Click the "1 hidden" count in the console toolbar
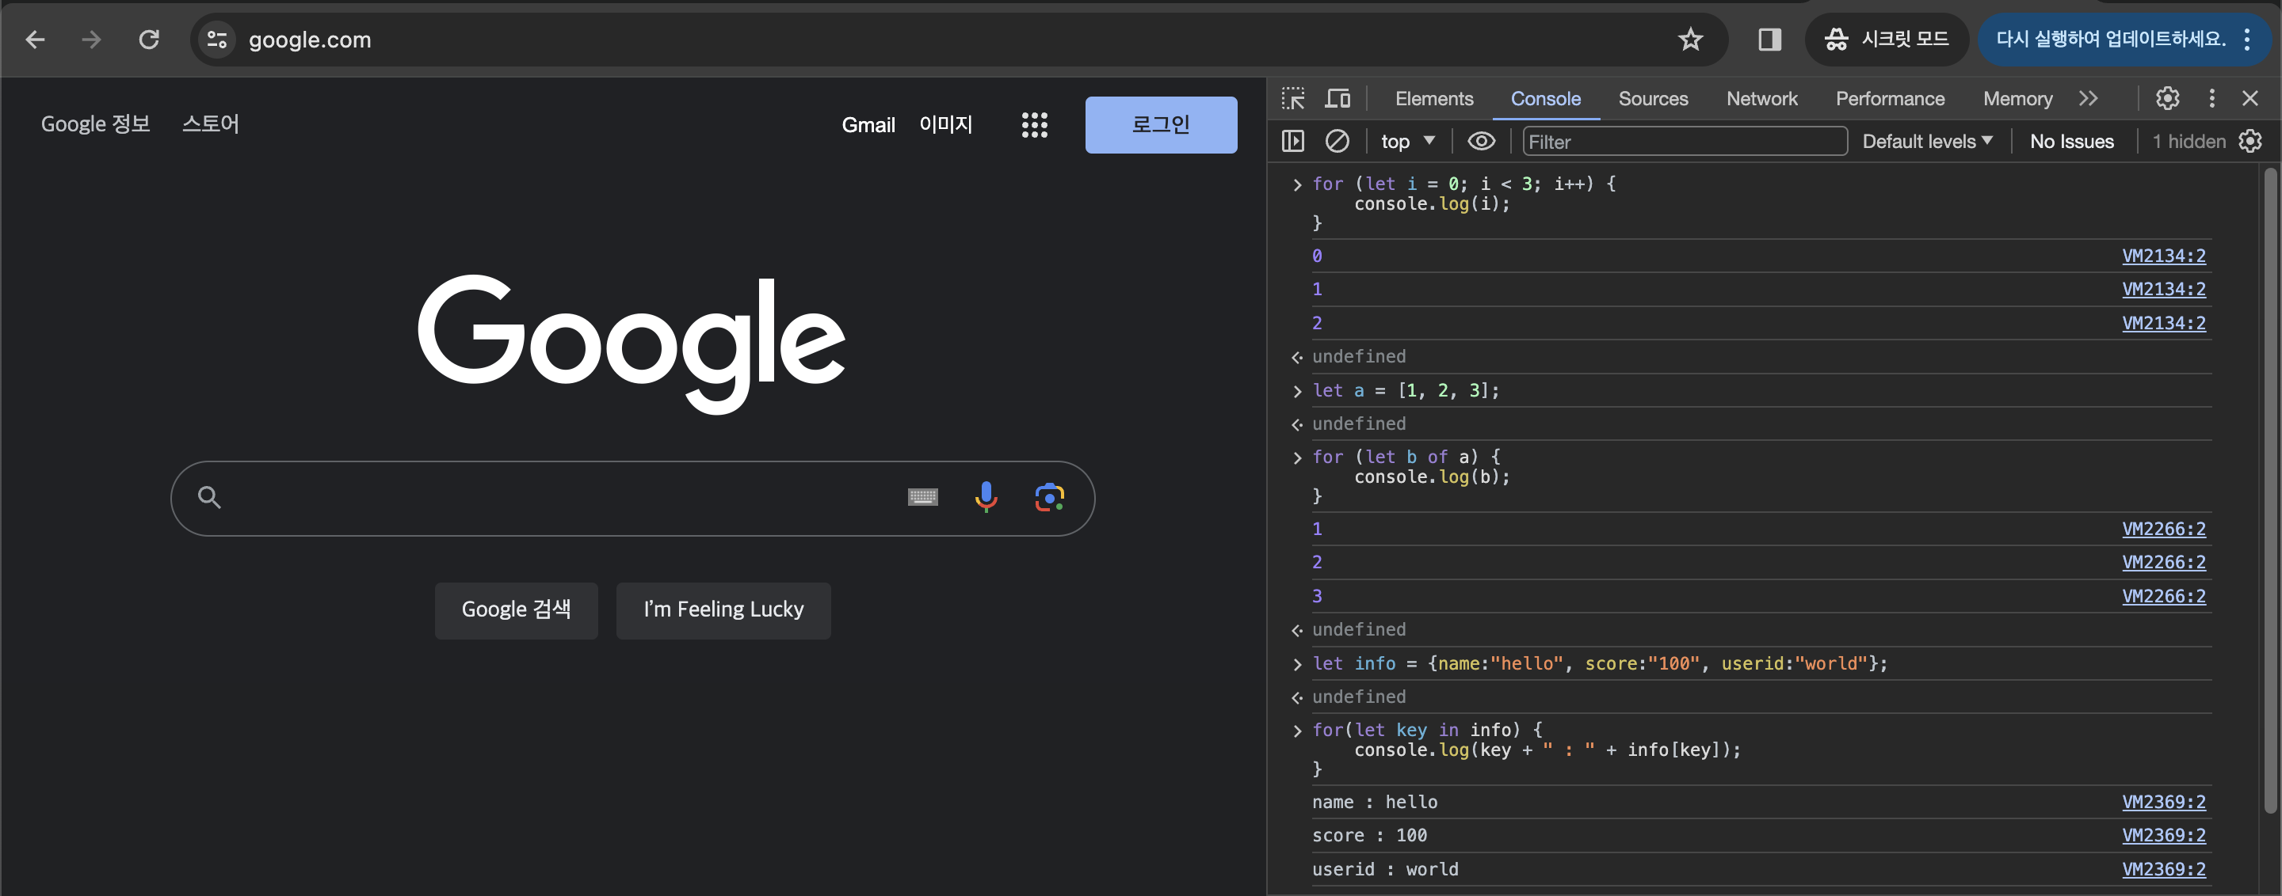This screenshot has height=896, width=2282. click(x=2188, y=142)
